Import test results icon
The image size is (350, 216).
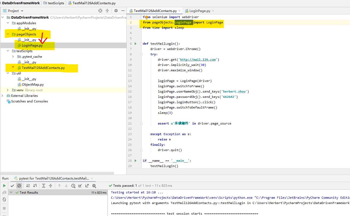coord(80,186)
